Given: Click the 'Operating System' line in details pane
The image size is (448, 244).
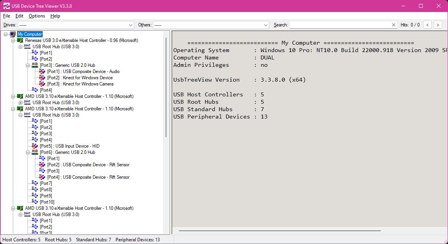Looking at the screenshot, I should 310,50.
